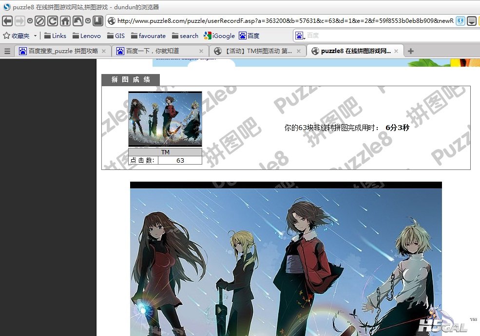Click the globe site icon in address bar
480x336 pixels.
pos(112,21)
